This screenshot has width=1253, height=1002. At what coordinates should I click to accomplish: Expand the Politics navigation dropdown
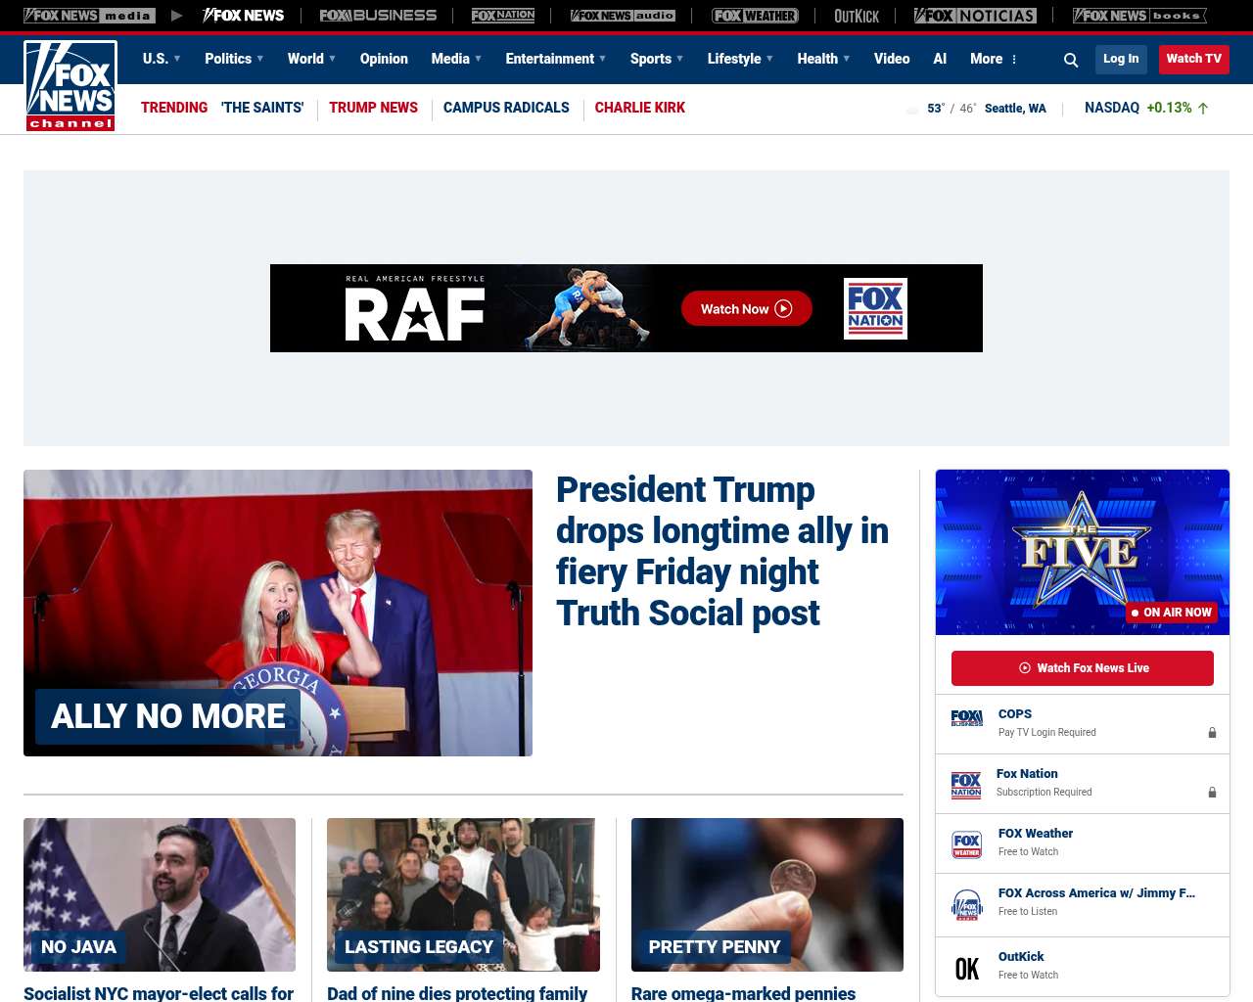coord(234,59)
